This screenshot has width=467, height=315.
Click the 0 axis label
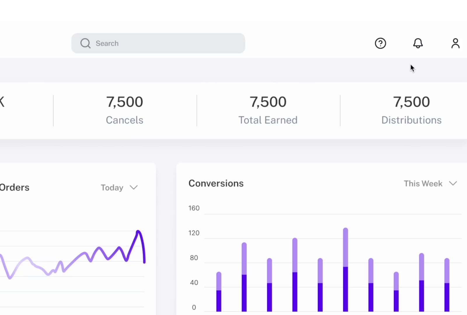click(194, 307)
